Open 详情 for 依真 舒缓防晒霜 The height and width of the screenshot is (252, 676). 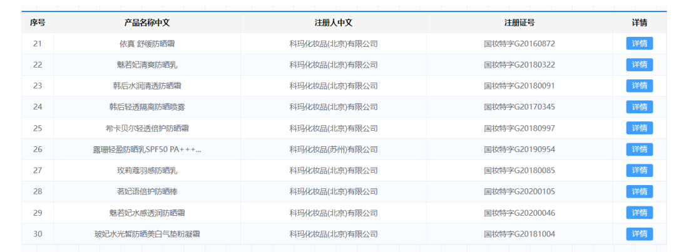click(x=639, y=44)
